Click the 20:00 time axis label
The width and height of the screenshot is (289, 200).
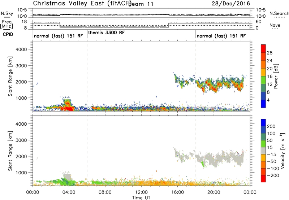click(213, 192)
